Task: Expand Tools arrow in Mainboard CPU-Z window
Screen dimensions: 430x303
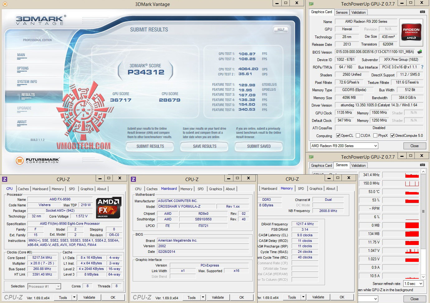Action: pyautogui.click(x=203, y=297)
